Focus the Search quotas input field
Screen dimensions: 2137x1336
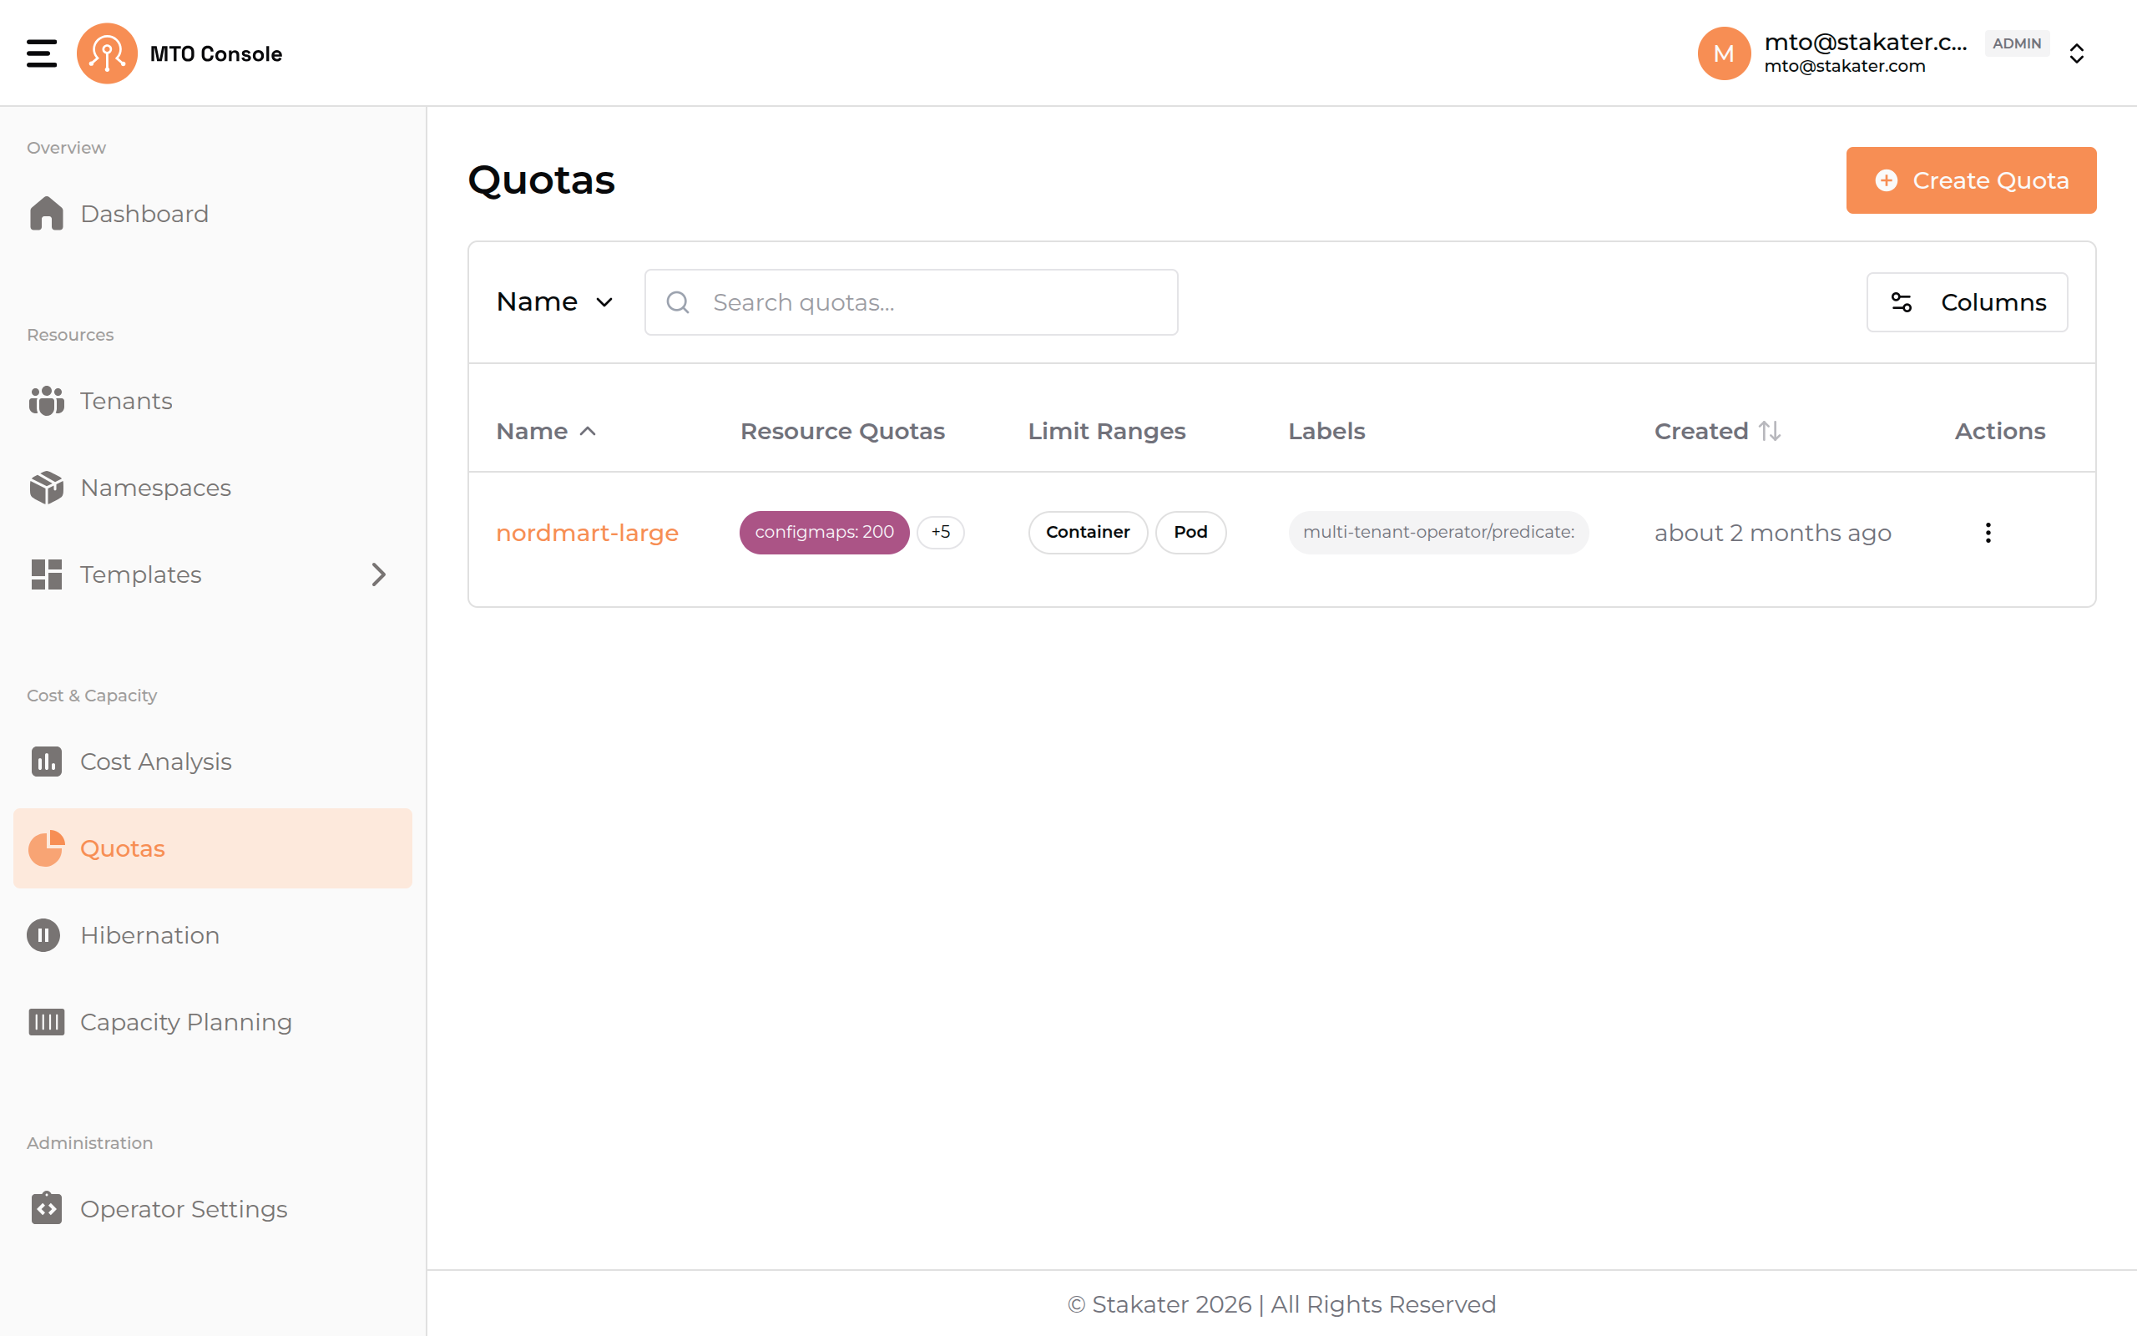pos(912,302)
